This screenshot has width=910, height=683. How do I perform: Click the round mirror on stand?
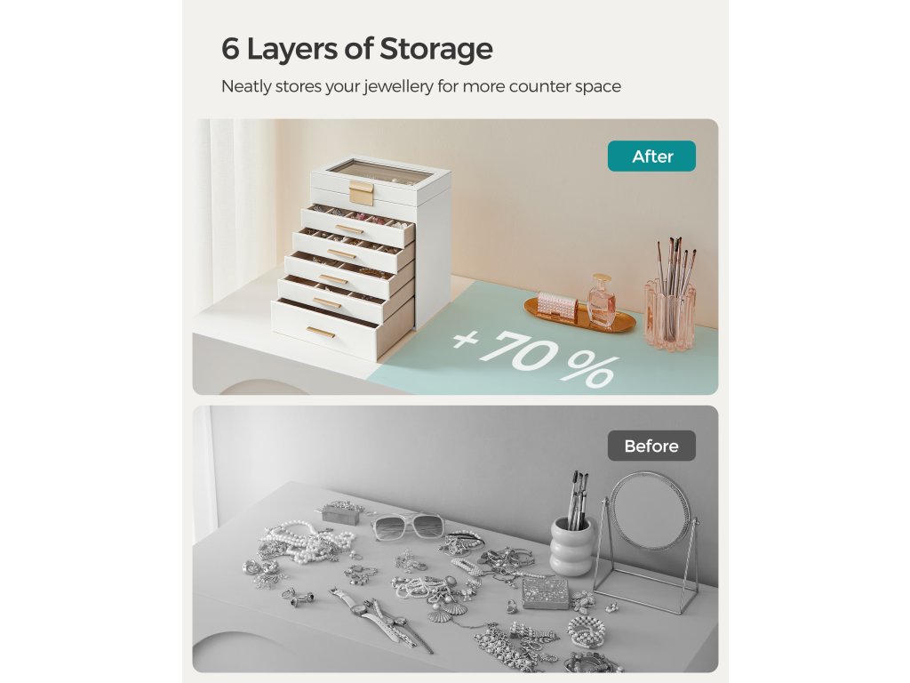[648, 542]
